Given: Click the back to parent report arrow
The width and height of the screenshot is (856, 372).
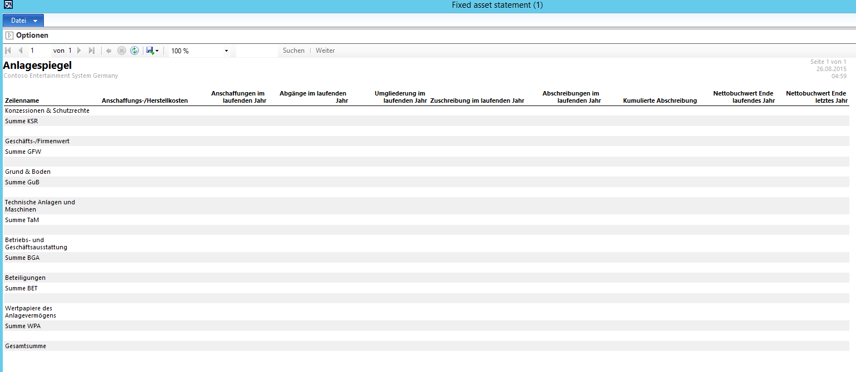Looking at the screenshot, I should pos(109,51).
